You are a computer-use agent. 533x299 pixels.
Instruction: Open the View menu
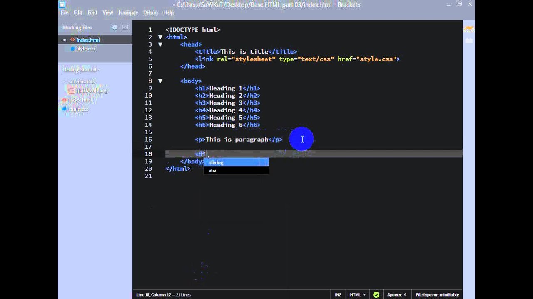coord(108,13)
